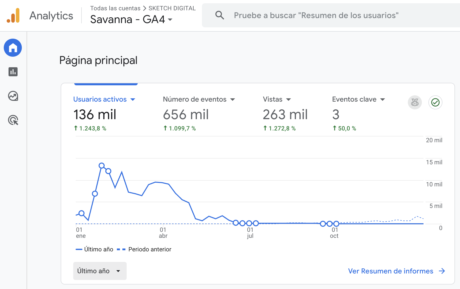Click the search magnifier icon
The height and width of the screenshot is (289, 460).
219,15
